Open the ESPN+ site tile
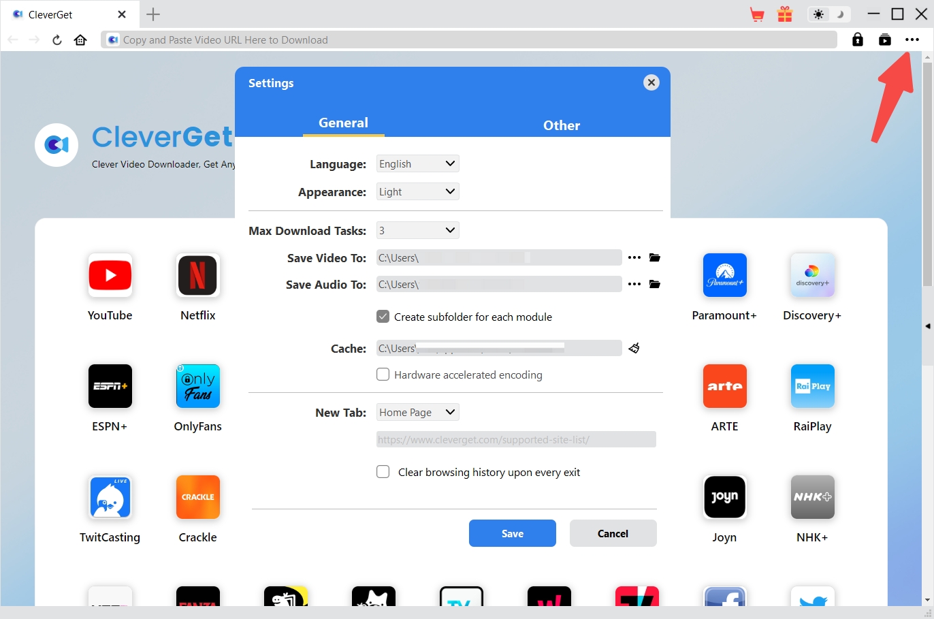This screenshot has width=934, height=619. [x=110, y=386]
